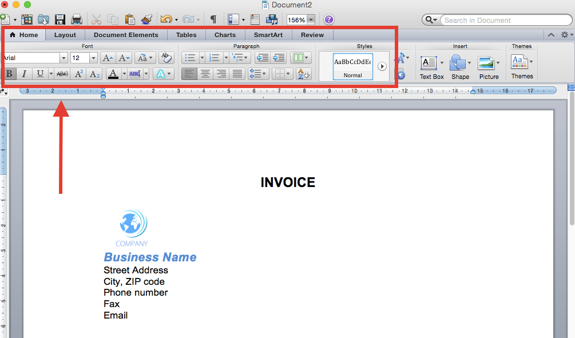Click Search in Document field
This screenshot has width=575, height=338.
click(506, 20)
